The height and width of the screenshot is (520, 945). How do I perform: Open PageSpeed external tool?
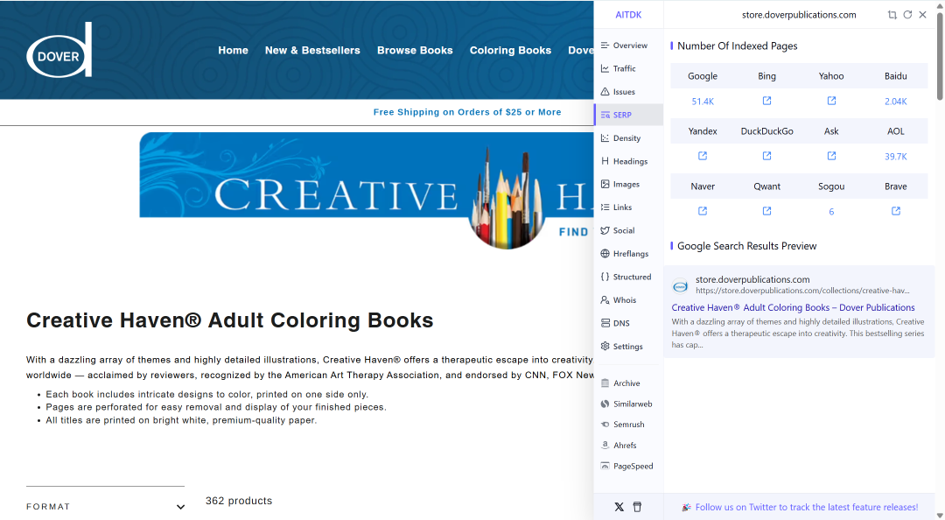coord(628,466)
